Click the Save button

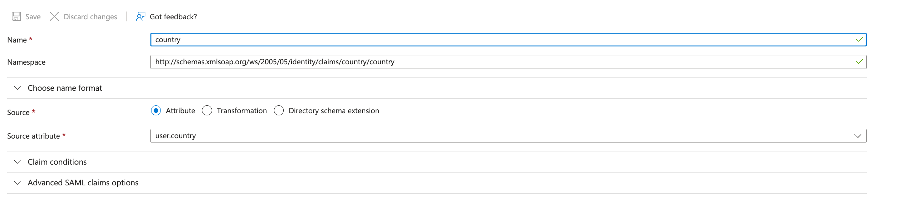pyautogui.click(x=32, y=16)
